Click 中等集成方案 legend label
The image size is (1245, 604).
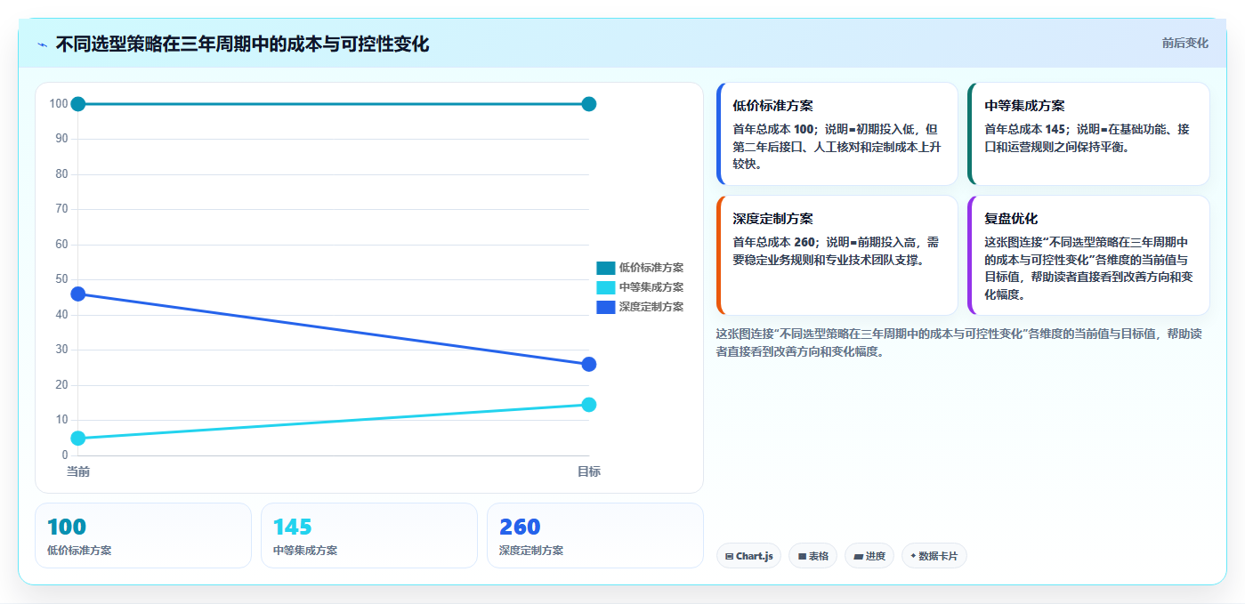click(x=651, y=287)
